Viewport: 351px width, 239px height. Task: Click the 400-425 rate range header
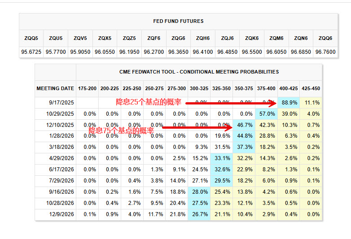tap(289, 88)
